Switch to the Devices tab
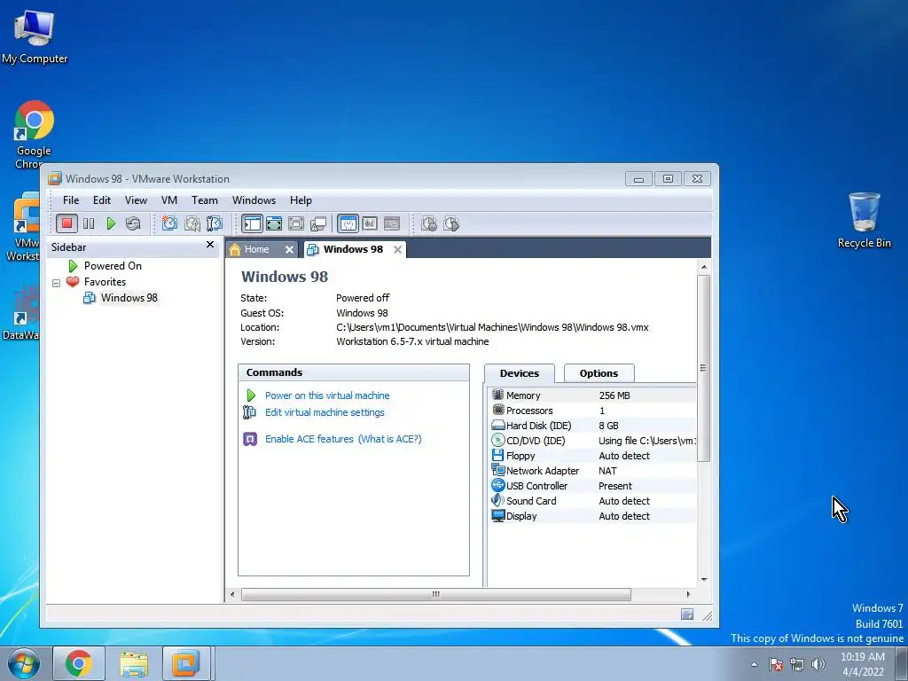Image resolution: width=908 pixels, height=681 pixels. point(520,373)
